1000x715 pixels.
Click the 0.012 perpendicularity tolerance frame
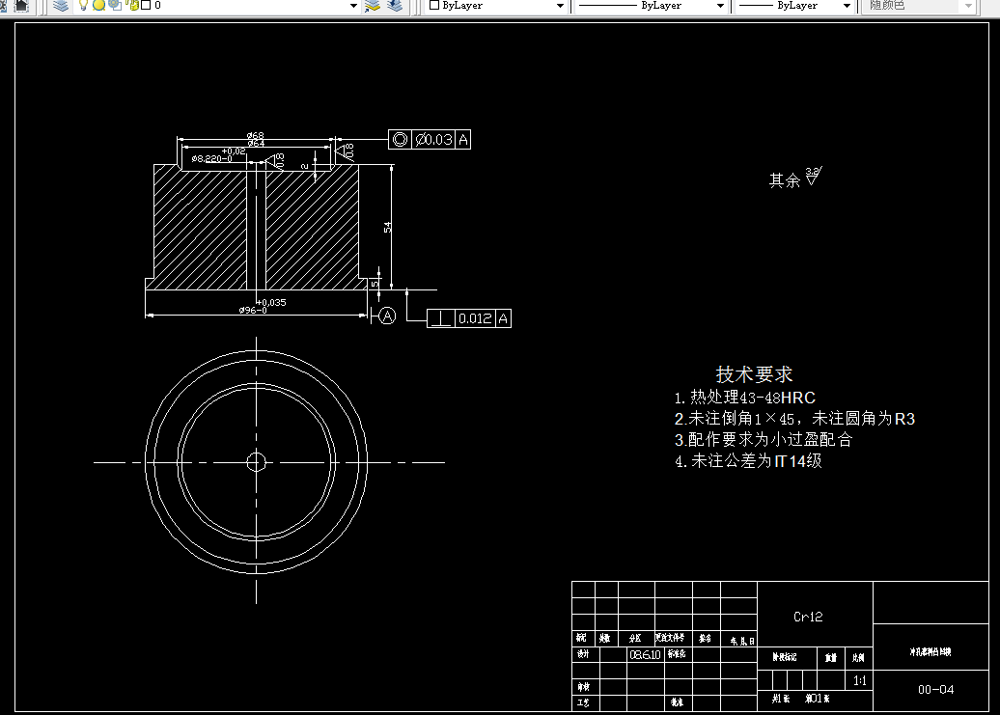click(x=469, y=318)
